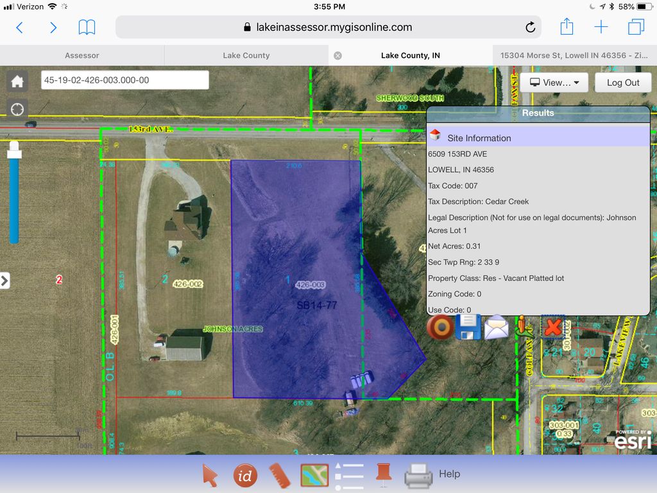This screenshot has height=493, width=657.
Task: Activate the identify (id) tool
Action: (245, 475)
